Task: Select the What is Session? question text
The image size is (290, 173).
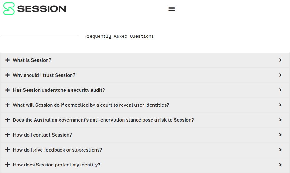Action: (32, 60)
